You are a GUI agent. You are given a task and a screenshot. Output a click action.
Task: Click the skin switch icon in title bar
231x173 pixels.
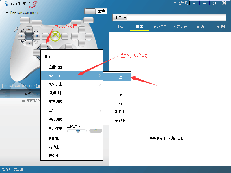pos(214,3)
